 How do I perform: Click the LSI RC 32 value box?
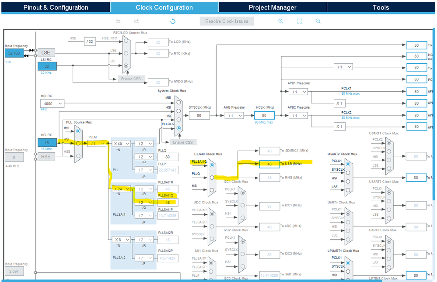click(x=47, y=66)
